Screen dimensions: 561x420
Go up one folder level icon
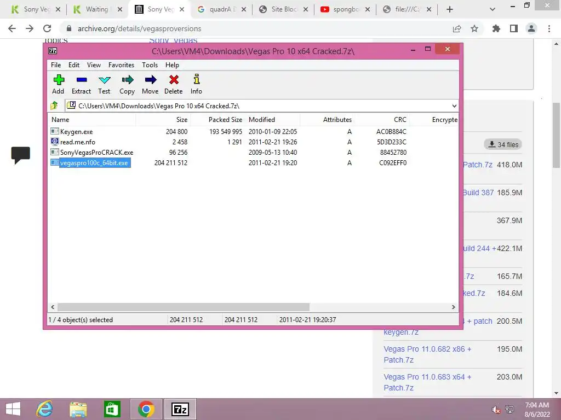coord(54,106)
